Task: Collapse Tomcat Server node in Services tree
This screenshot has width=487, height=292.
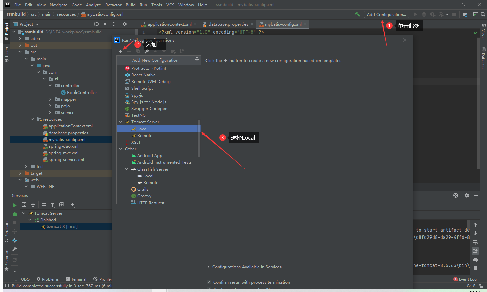Action: click(x=24, y=213)
